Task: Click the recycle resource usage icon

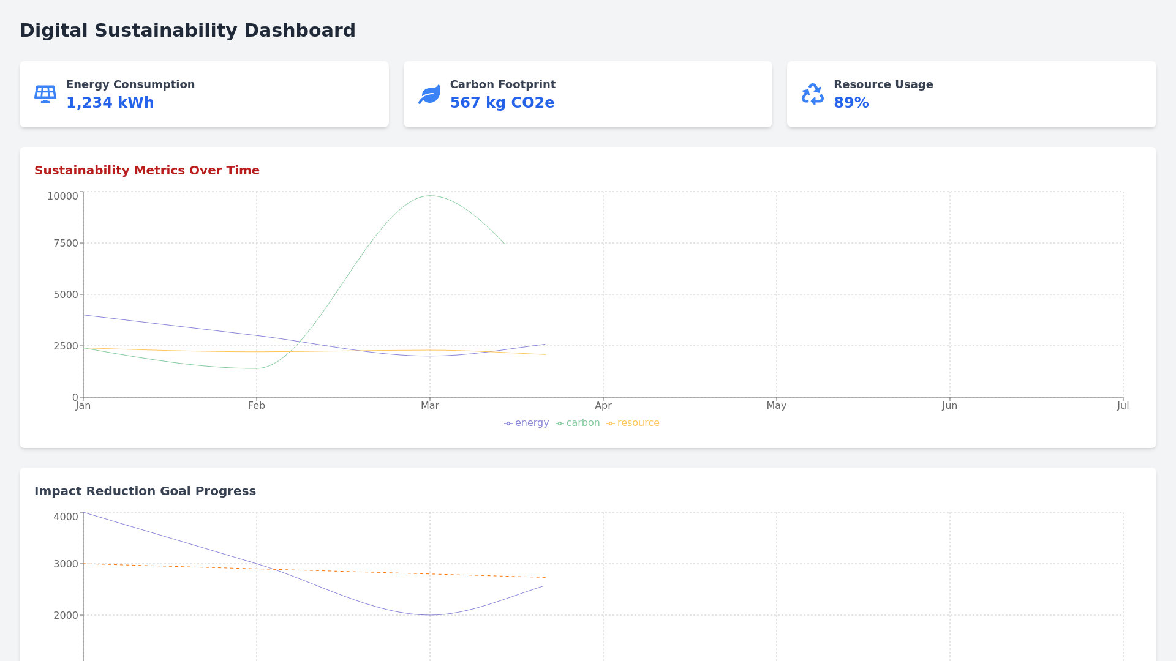Action: 813,94
